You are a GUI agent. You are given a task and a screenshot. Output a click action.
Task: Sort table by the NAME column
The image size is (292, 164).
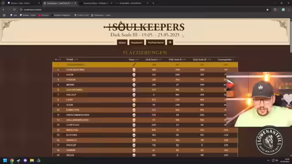pos(72,60)
